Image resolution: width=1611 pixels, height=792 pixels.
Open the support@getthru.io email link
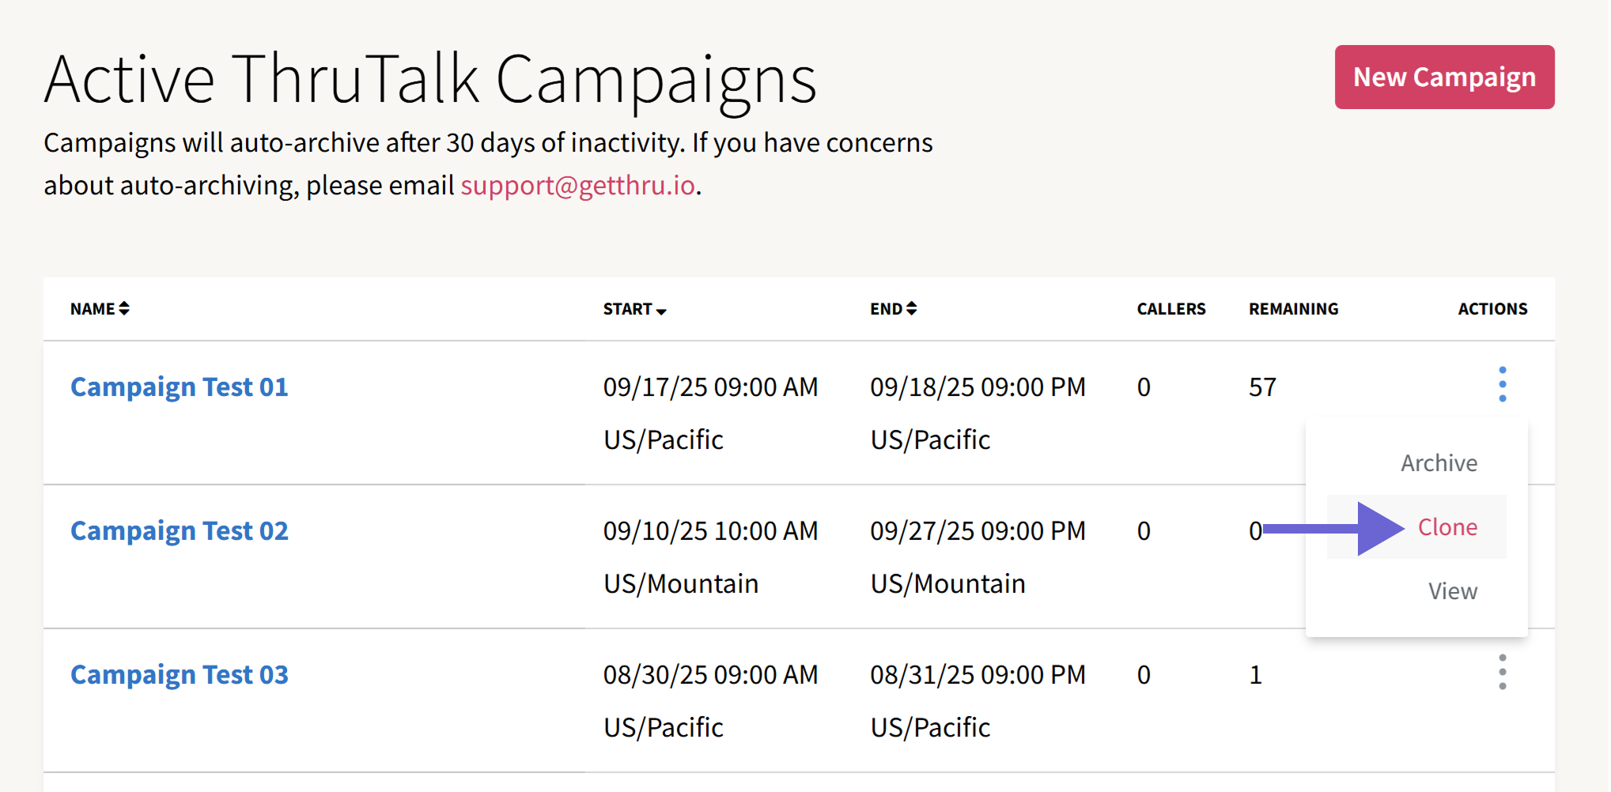(x=577, y=186)
